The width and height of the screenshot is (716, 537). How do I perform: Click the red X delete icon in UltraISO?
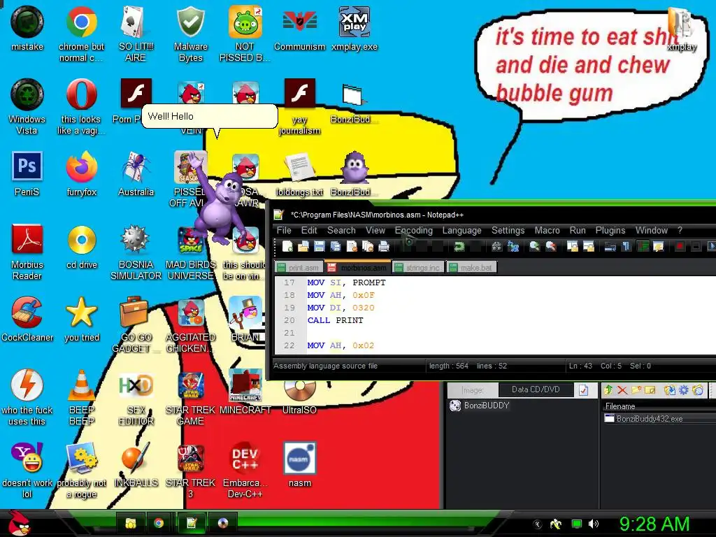622,390
